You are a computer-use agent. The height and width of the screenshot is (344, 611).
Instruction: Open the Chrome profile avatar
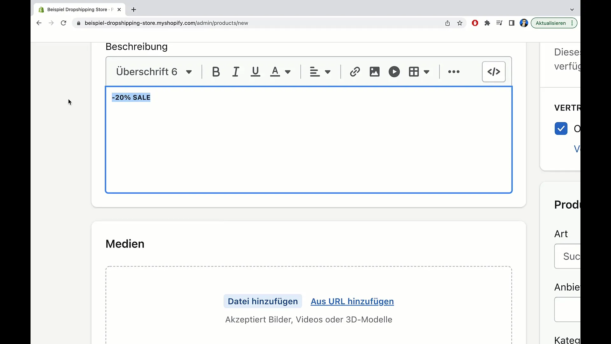point(524,23)
